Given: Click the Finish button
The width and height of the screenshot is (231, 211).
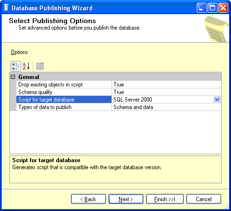Looking at the screenshot, I should pos(165,199).
